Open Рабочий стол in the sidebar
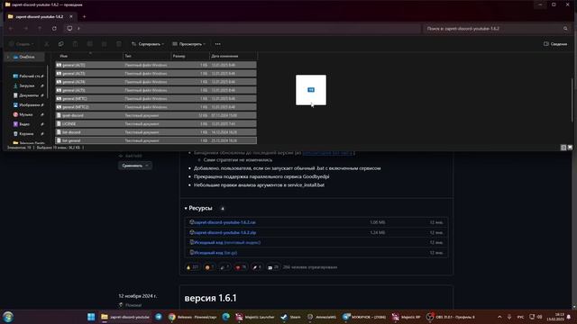This screenshot has width=577, height=324. click(x=28, y=76)
